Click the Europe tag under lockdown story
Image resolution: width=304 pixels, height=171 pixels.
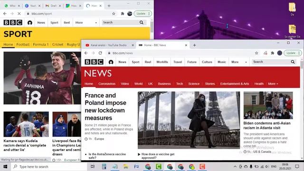tap(99, 139)
